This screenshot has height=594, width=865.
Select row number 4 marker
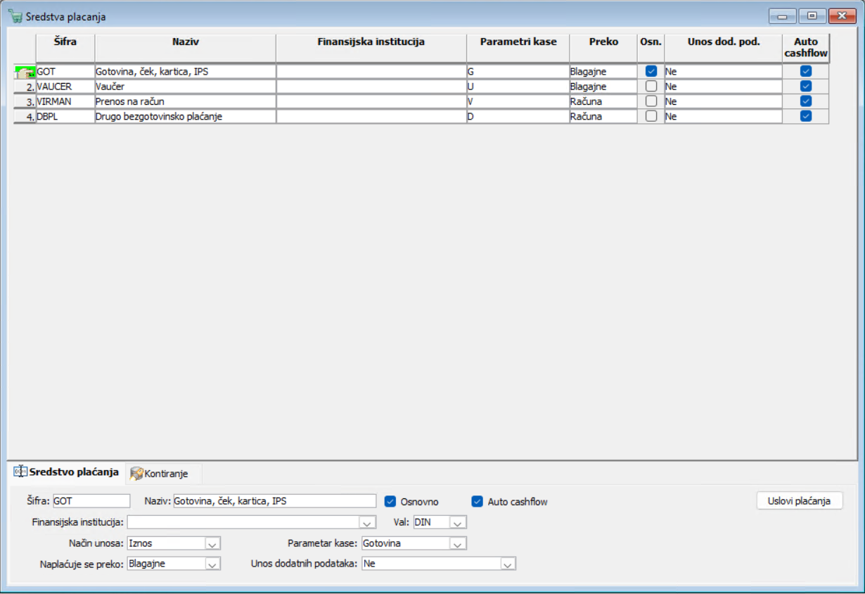point(25,117)
